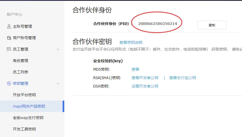Click 查看 link for MD5密钥
Viewport: 242px width, 137px height.
point(135,69)
